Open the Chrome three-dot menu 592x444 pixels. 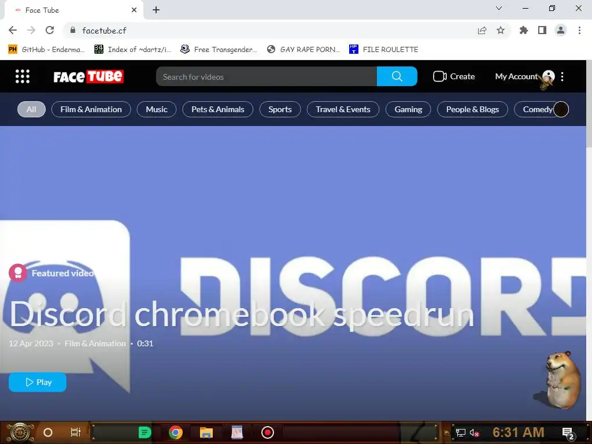click(579, 30)
